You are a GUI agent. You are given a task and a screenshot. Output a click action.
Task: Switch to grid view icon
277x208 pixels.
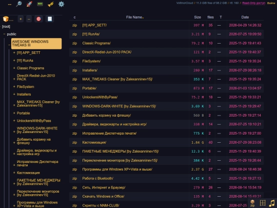263,203
